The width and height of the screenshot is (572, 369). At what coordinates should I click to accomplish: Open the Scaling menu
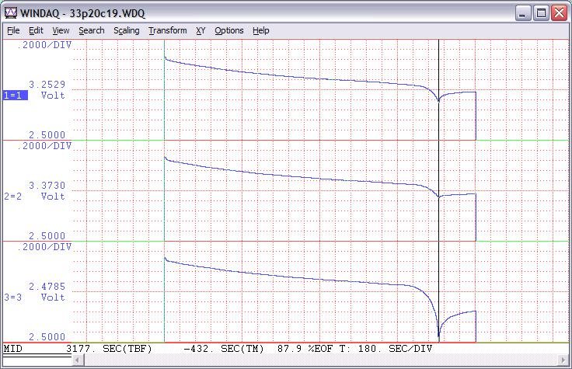pos(126,30)
